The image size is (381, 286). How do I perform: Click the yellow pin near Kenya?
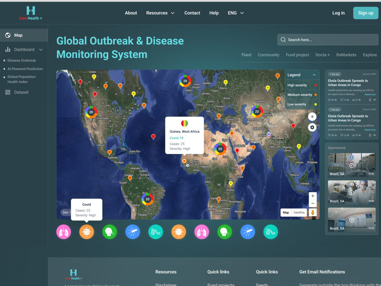click(231, 184)
